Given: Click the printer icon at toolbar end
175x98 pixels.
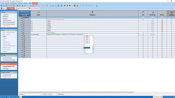Looking at the screenshot, I should tap(97, 6).
